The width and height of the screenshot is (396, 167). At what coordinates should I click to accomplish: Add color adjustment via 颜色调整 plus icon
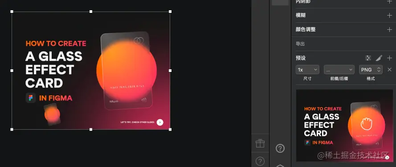pyautogui.click(x=389, y=30)
